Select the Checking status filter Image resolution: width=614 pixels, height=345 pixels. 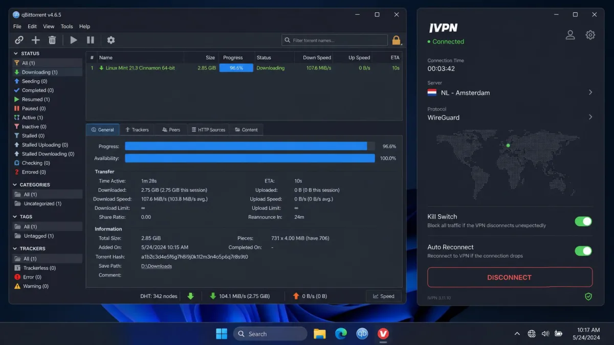pos(48,163)
